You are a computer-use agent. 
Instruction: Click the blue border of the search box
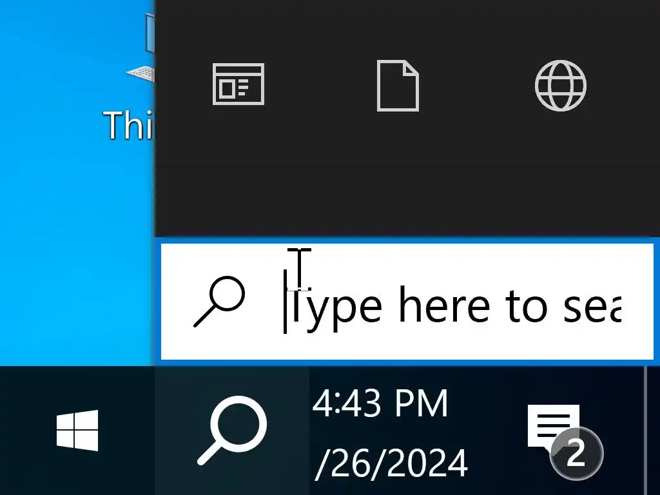[407, 240]
